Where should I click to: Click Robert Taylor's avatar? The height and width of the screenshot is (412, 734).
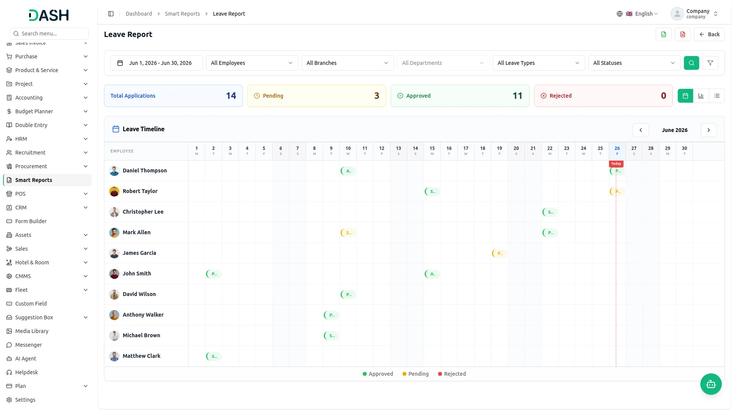pyautogui.click(x=114, y=191)
